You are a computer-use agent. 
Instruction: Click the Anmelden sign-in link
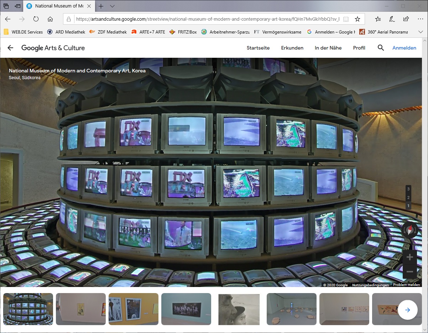[x=404, y=48]
